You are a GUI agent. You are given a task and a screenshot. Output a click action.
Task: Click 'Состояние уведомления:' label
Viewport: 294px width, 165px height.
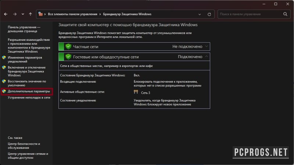point(78,100)
